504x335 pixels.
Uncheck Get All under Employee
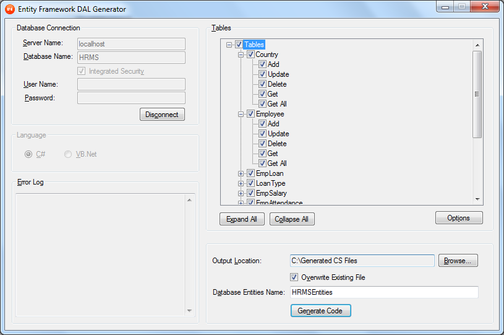click(263, 163)
